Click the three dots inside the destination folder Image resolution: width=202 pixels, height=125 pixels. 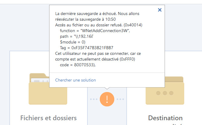165,93
